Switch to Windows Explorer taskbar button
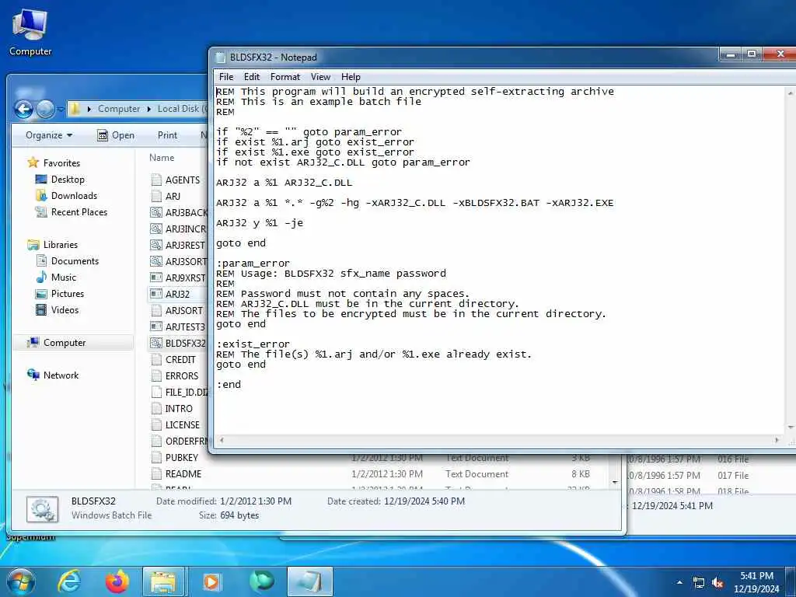 [x=163, y=581]
